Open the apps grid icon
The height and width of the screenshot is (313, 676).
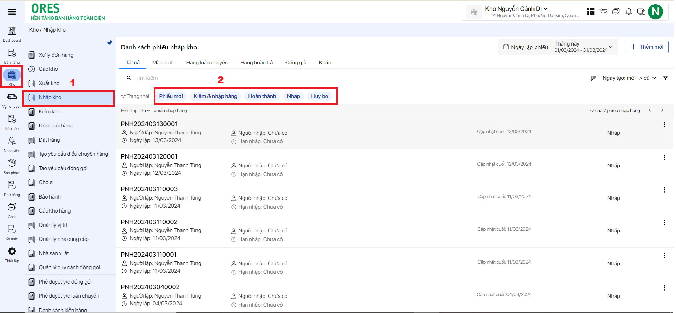pyautogui.click(x=591, y=12)
